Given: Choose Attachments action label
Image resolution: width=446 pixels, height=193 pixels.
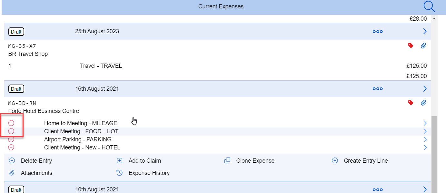Looking at the screenshot, I should point(36,173).
